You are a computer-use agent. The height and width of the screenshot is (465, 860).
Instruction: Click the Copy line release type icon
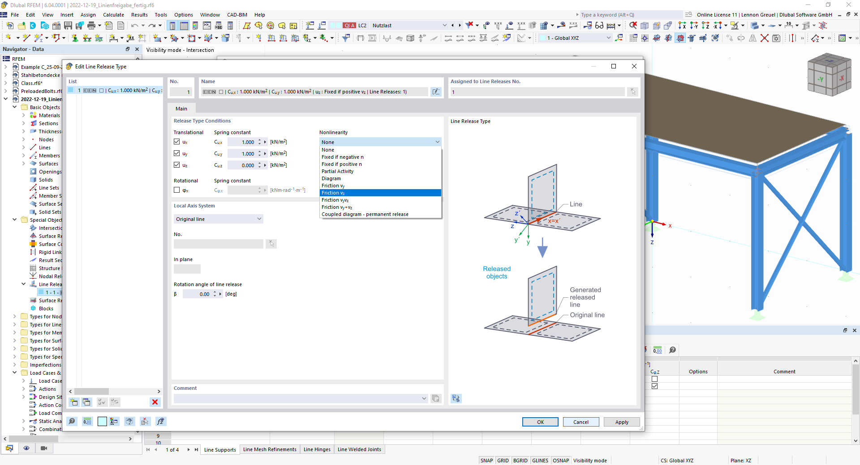click(87, 402)
